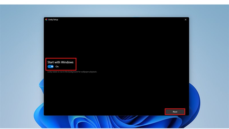Click the background playback description text
Image resolution: width=229 pixels, height=129 pixels.
72,72
